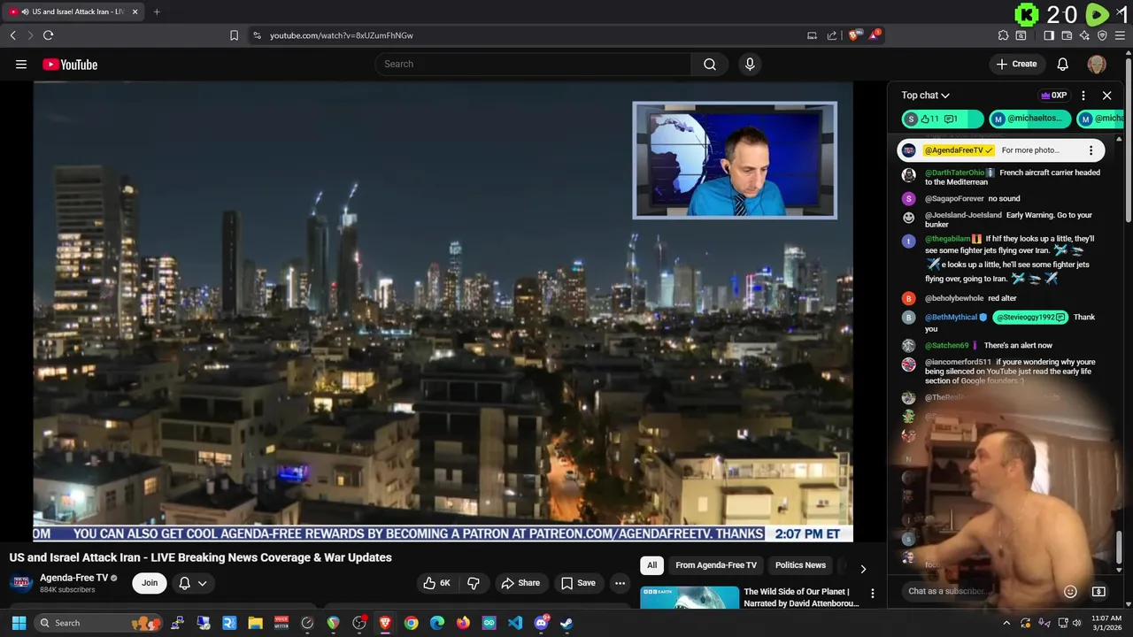Viewport: 1133px width, 637px height.
Task: Use the live chat scrollbar
Action: coord(1119,547)
